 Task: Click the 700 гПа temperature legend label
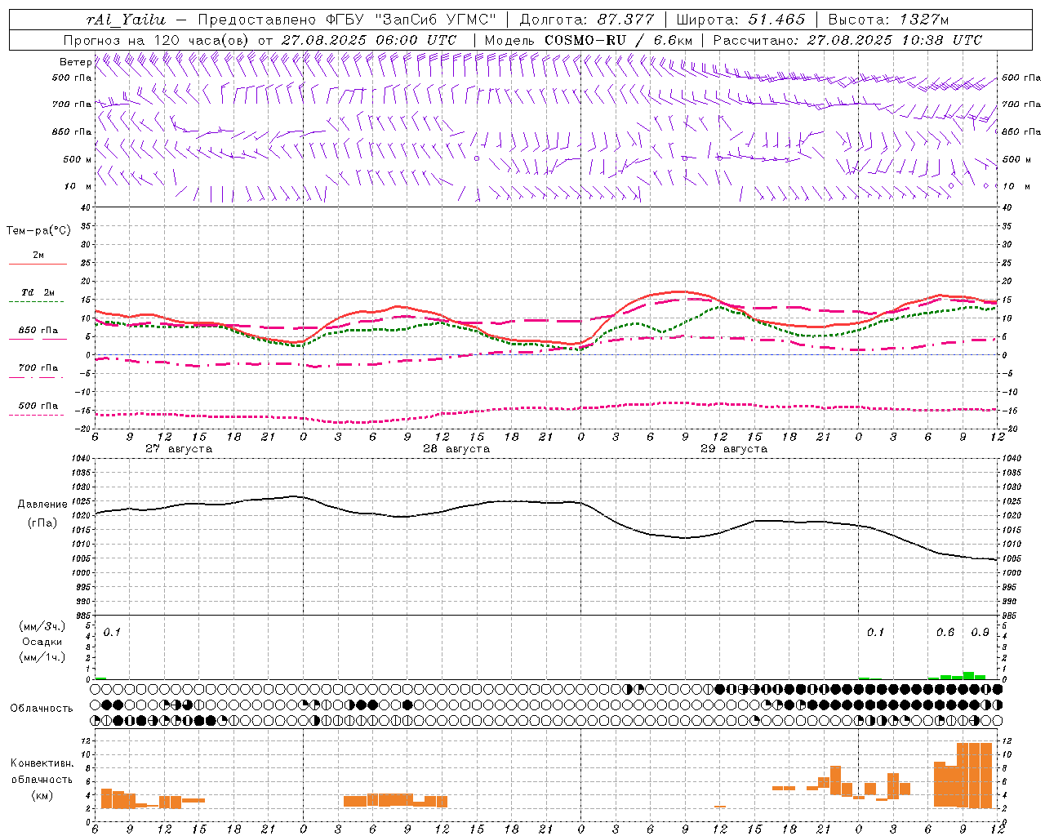coord(38,368)
